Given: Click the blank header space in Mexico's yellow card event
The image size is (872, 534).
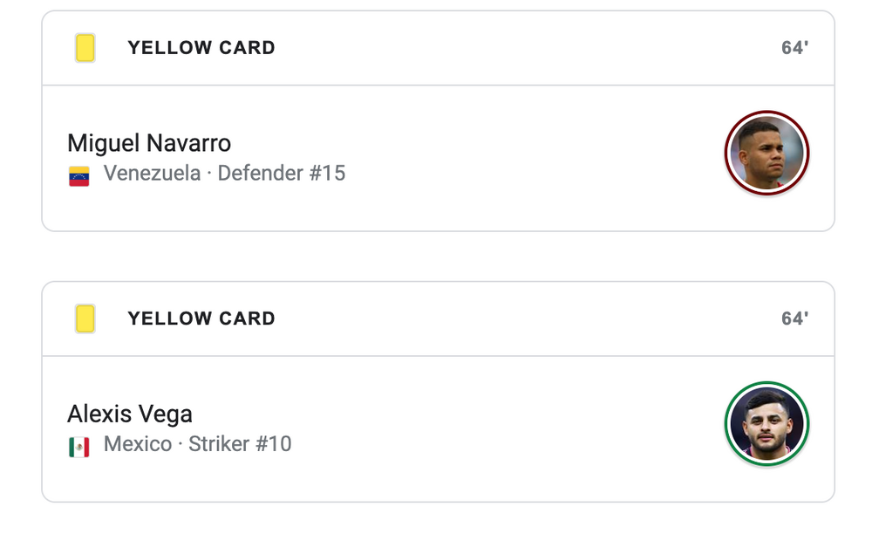Looking at the screenshot, I should [x=523, y=318].
